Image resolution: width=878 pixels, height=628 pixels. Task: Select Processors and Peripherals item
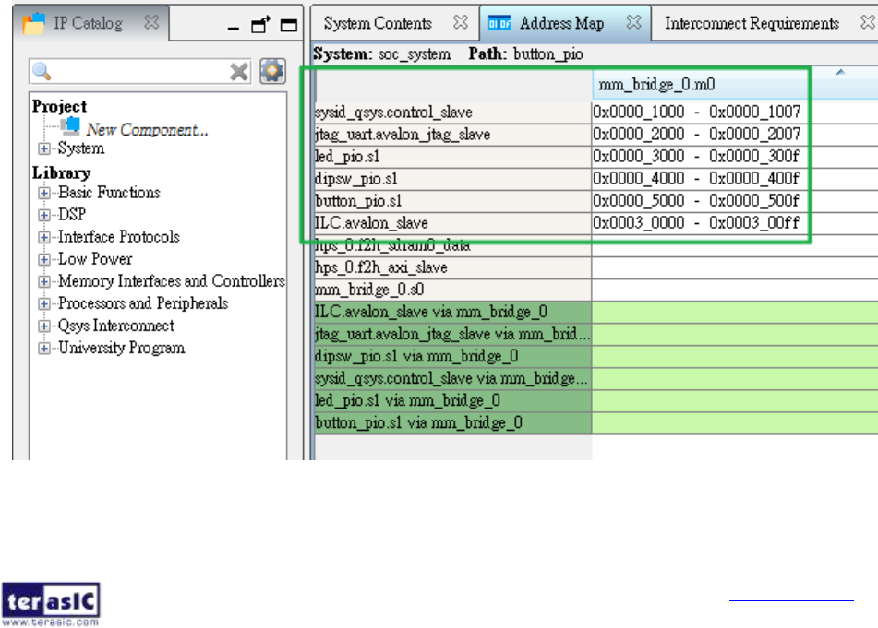tap(143, 303)
